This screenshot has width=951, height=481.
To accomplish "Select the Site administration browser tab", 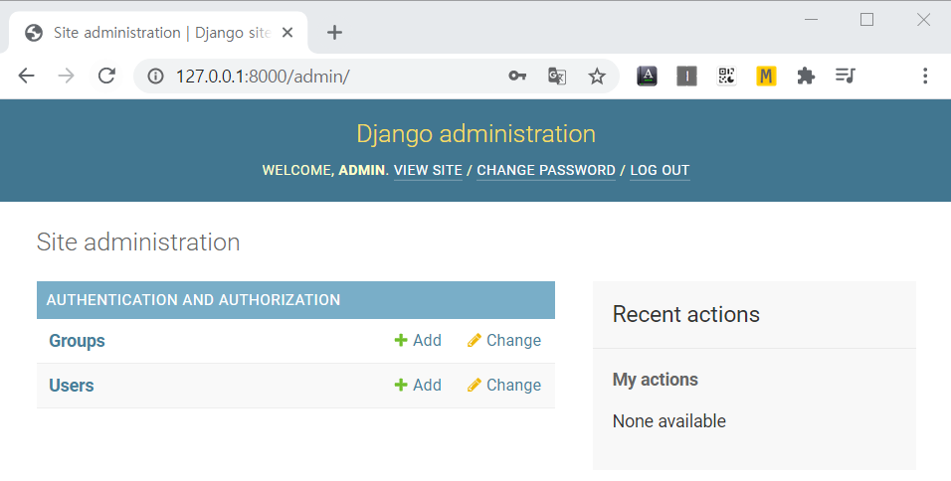I will (158, 33).
